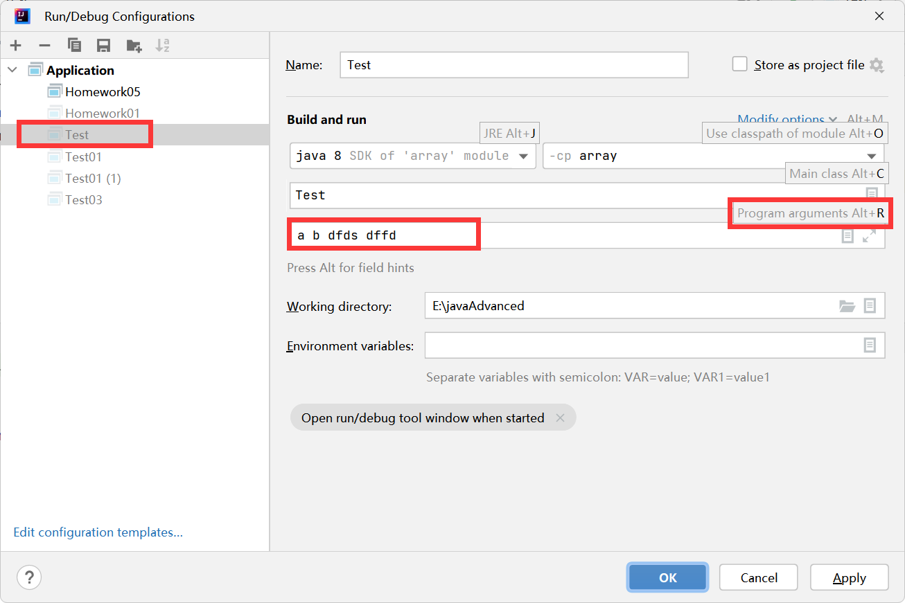Copy the selected configuration
Image resolution: width=905 pixels, height=603 pixels.
tap(74, 46)
